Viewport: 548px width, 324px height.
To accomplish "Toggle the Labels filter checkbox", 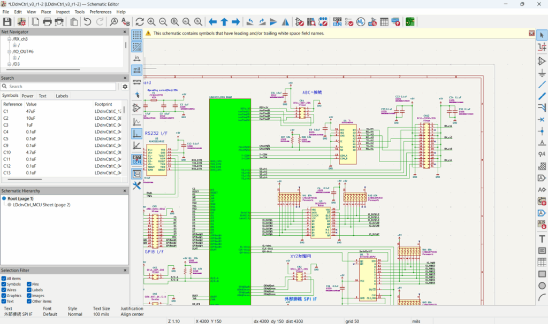I will [x=29, y=290].
